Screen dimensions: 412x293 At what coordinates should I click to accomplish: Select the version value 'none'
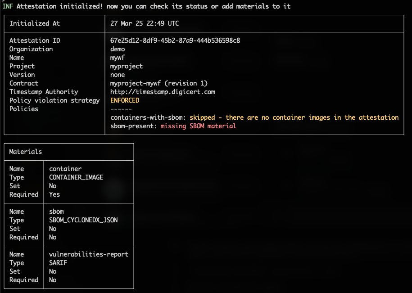118,75
